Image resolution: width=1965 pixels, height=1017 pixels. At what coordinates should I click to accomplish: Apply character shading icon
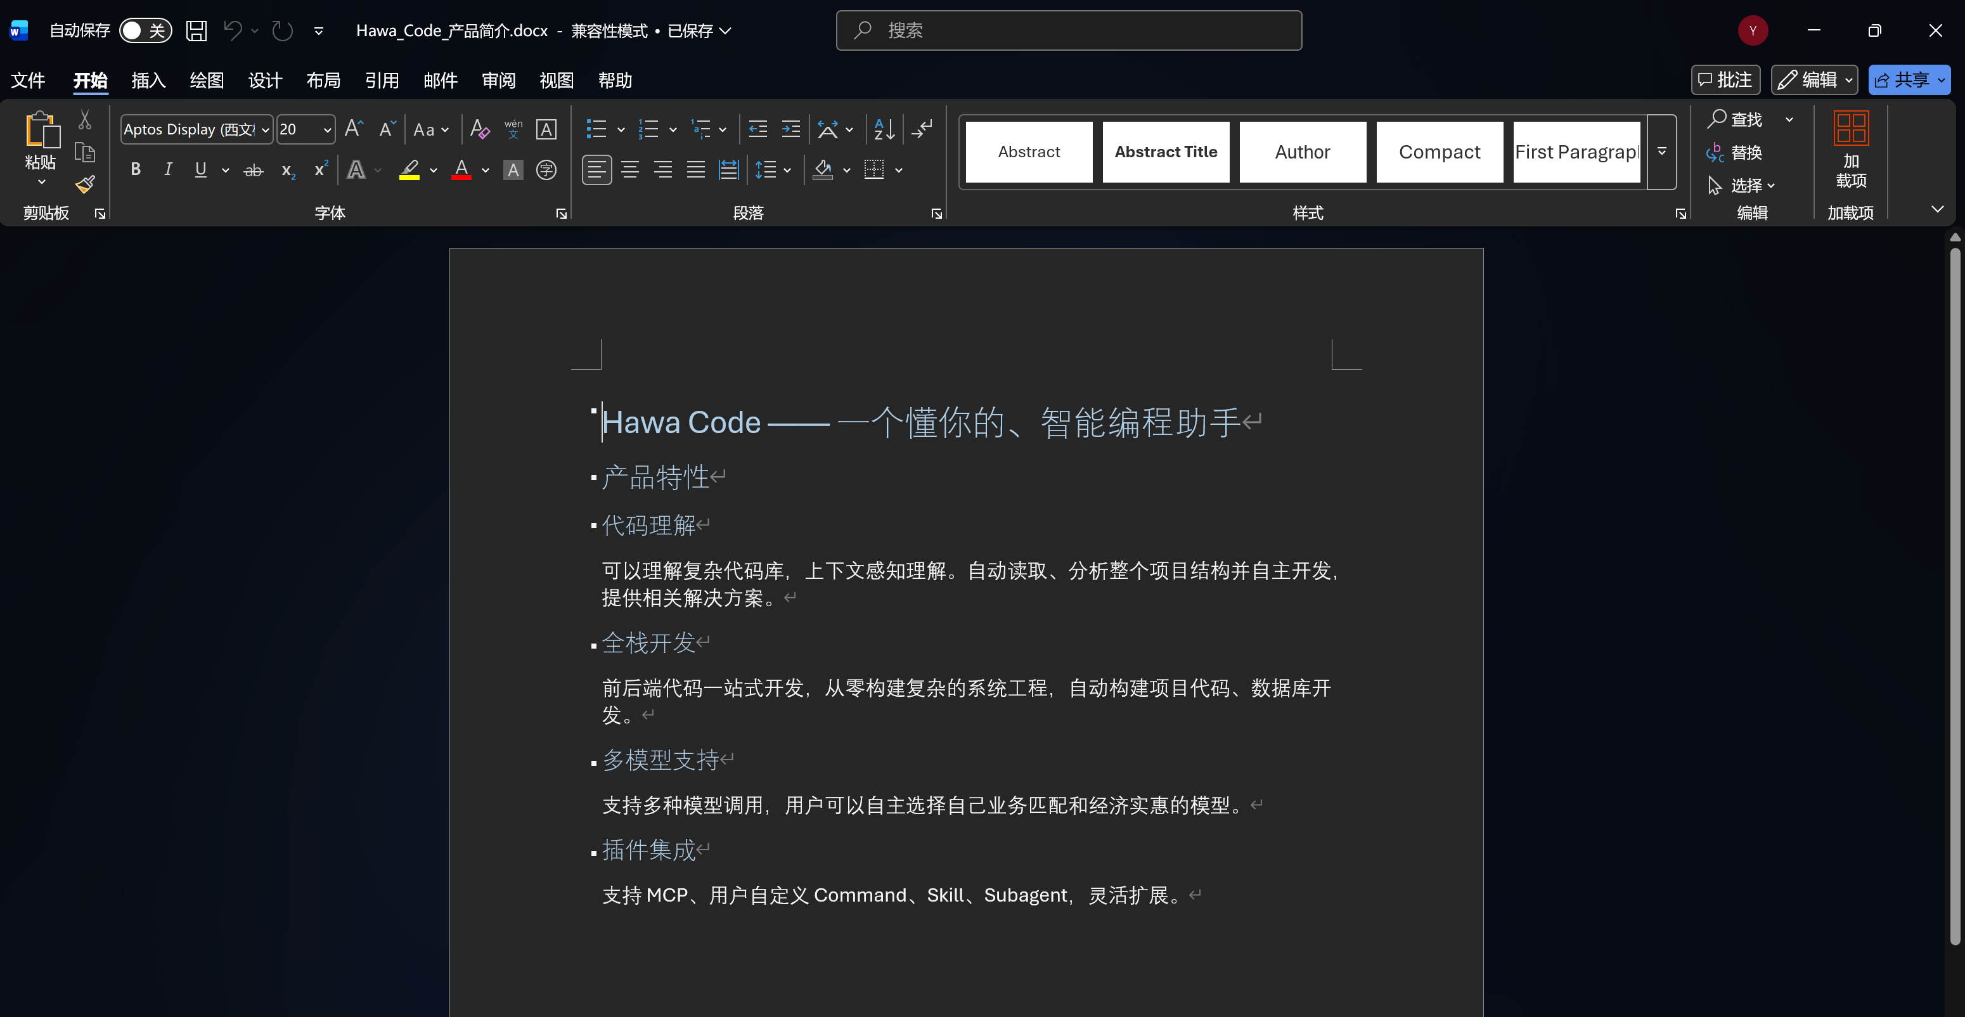click(x=513, y=170)
